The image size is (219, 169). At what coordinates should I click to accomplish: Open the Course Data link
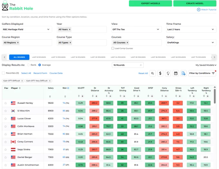[x=56, y=73]
